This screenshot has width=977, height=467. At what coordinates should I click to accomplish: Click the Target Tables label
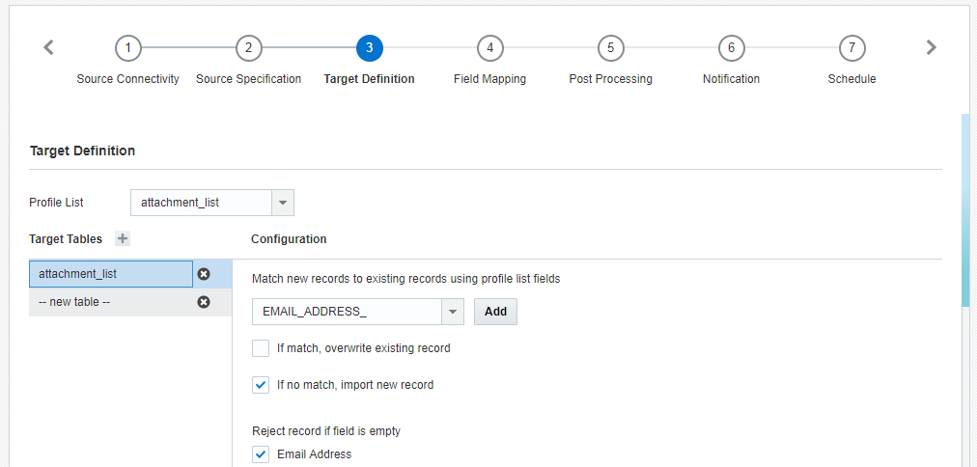[x=66, y=239]
